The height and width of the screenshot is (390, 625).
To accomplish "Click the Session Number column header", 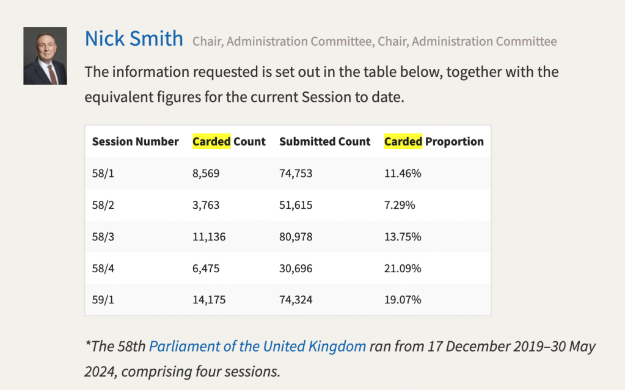I will point(135,142).
